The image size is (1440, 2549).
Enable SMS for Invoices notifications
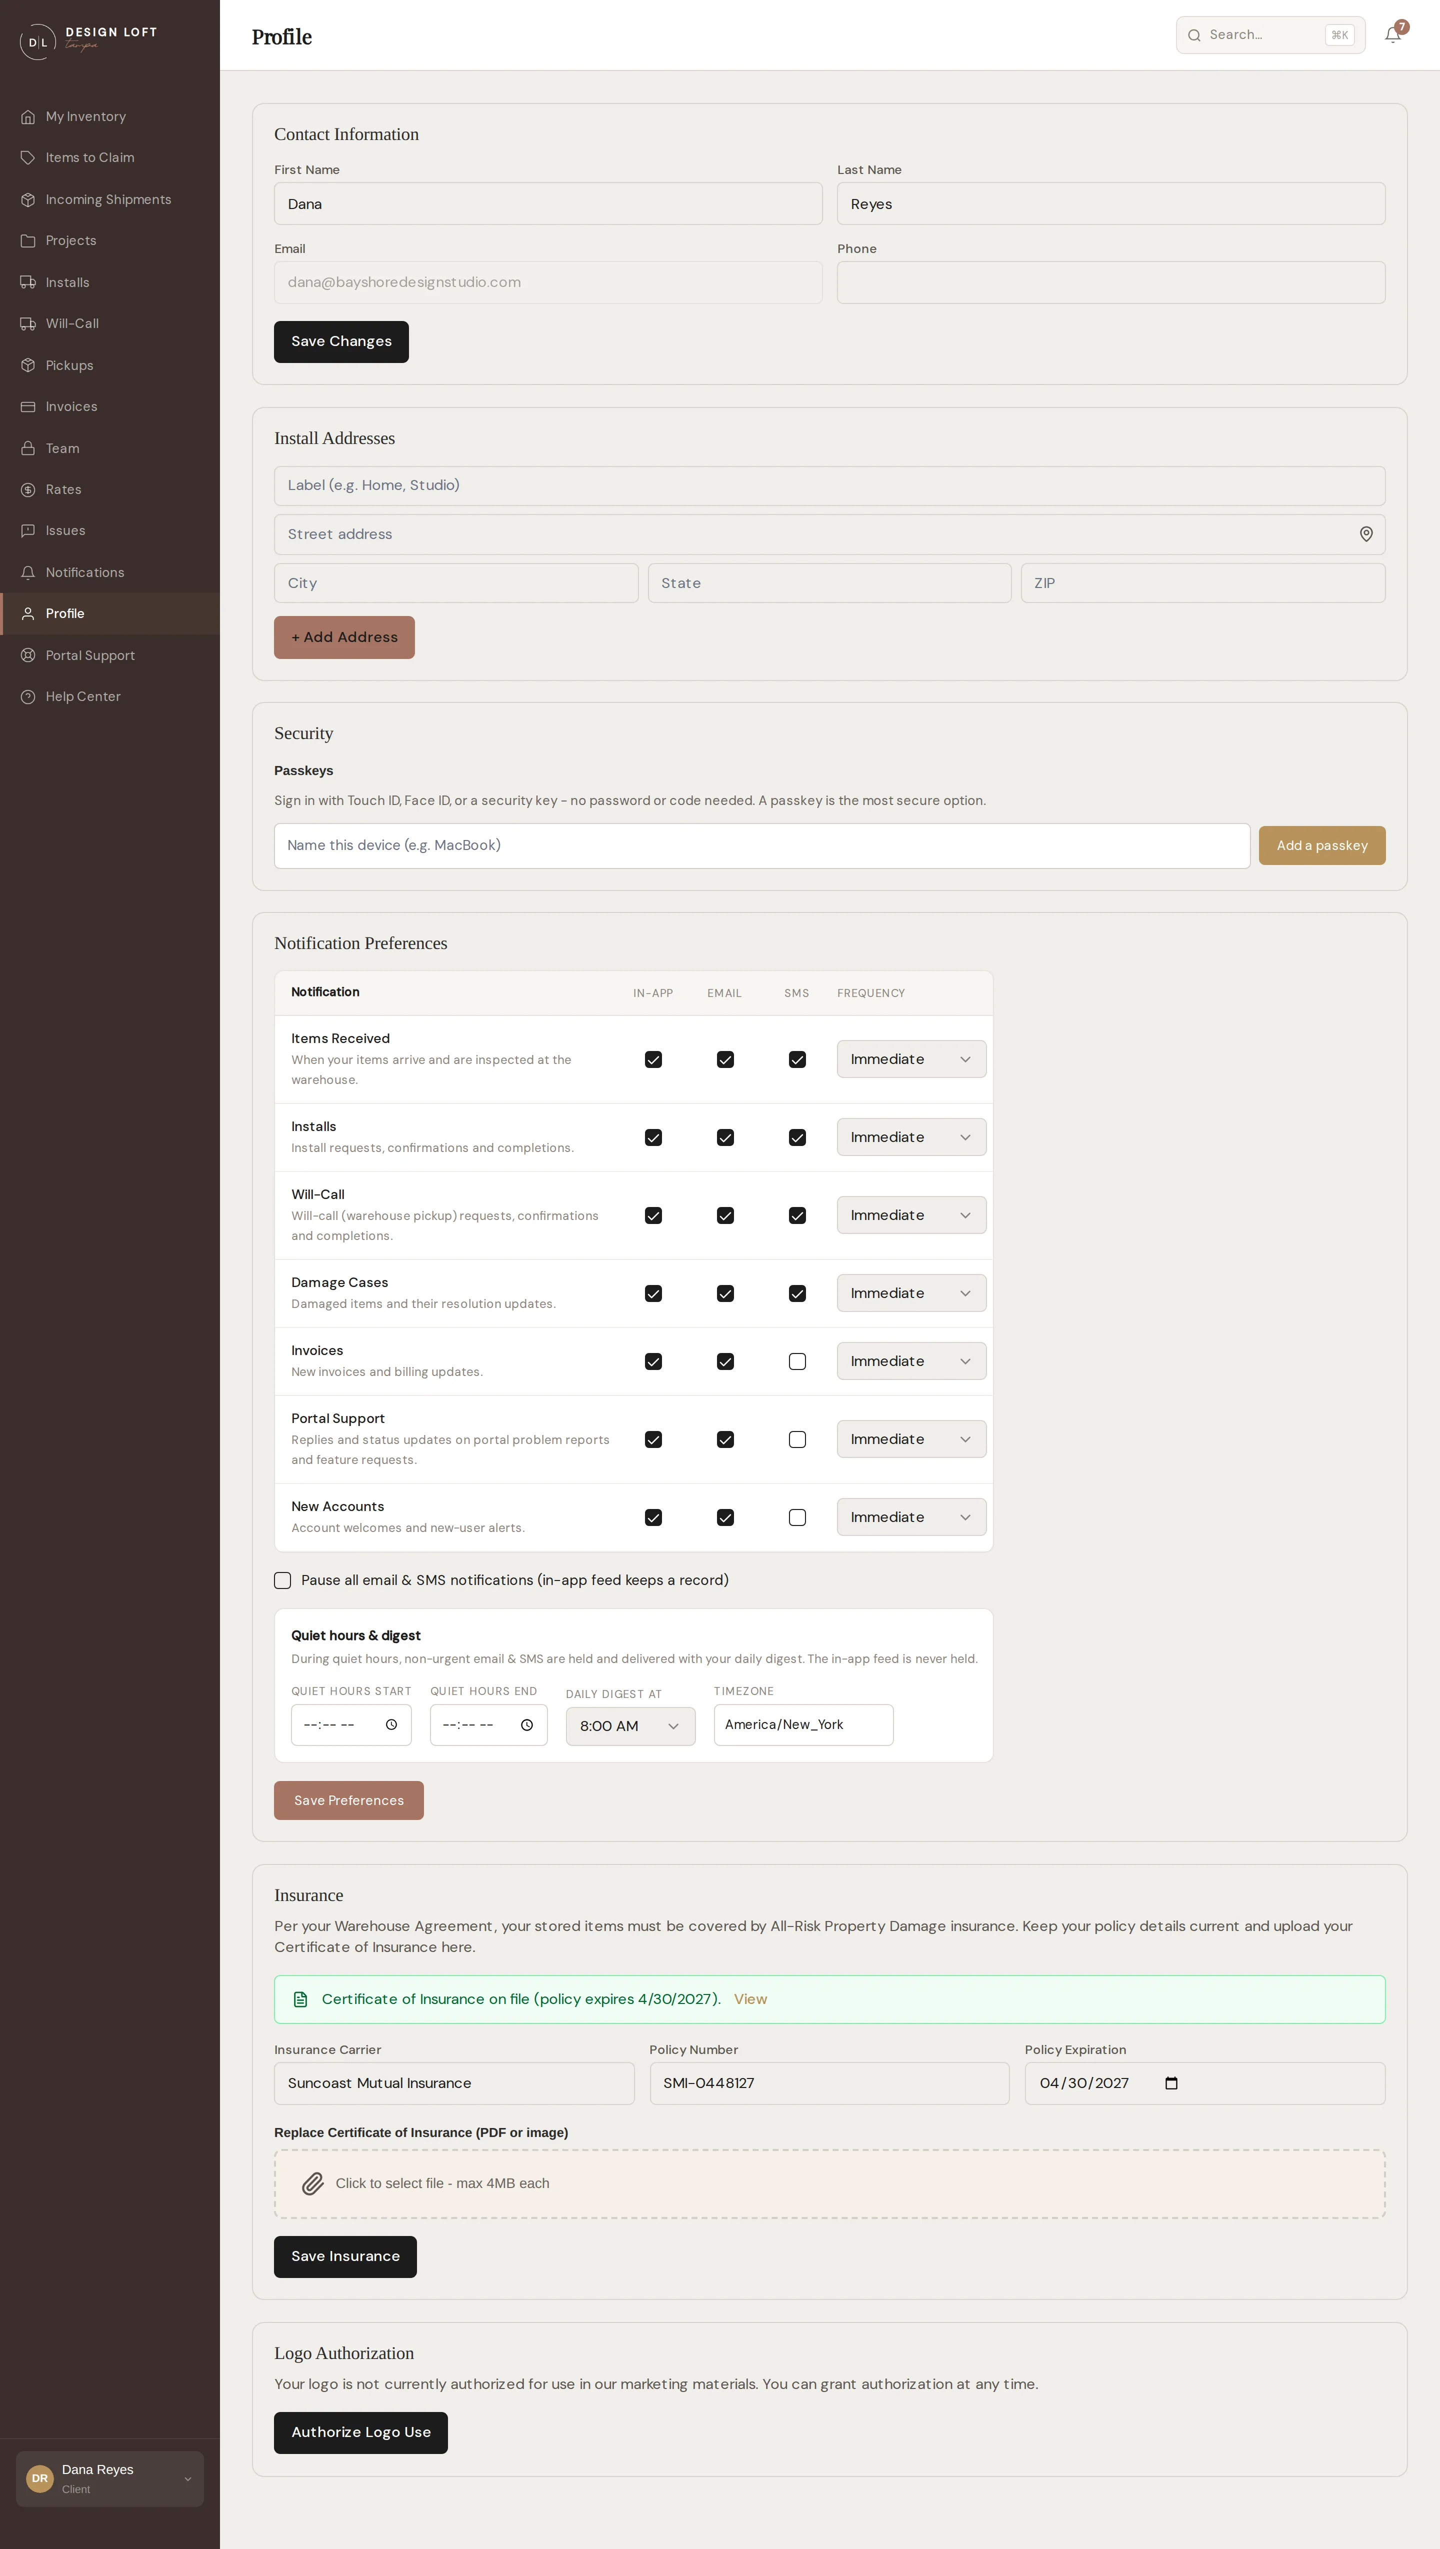(796, 1361)
